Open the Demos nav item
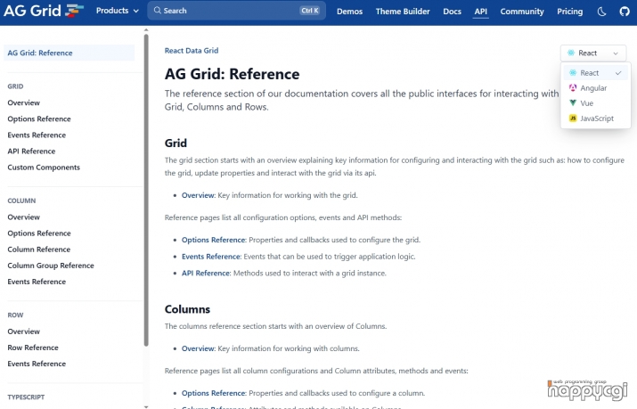This screenshot has width=637, height=409. 349,12
